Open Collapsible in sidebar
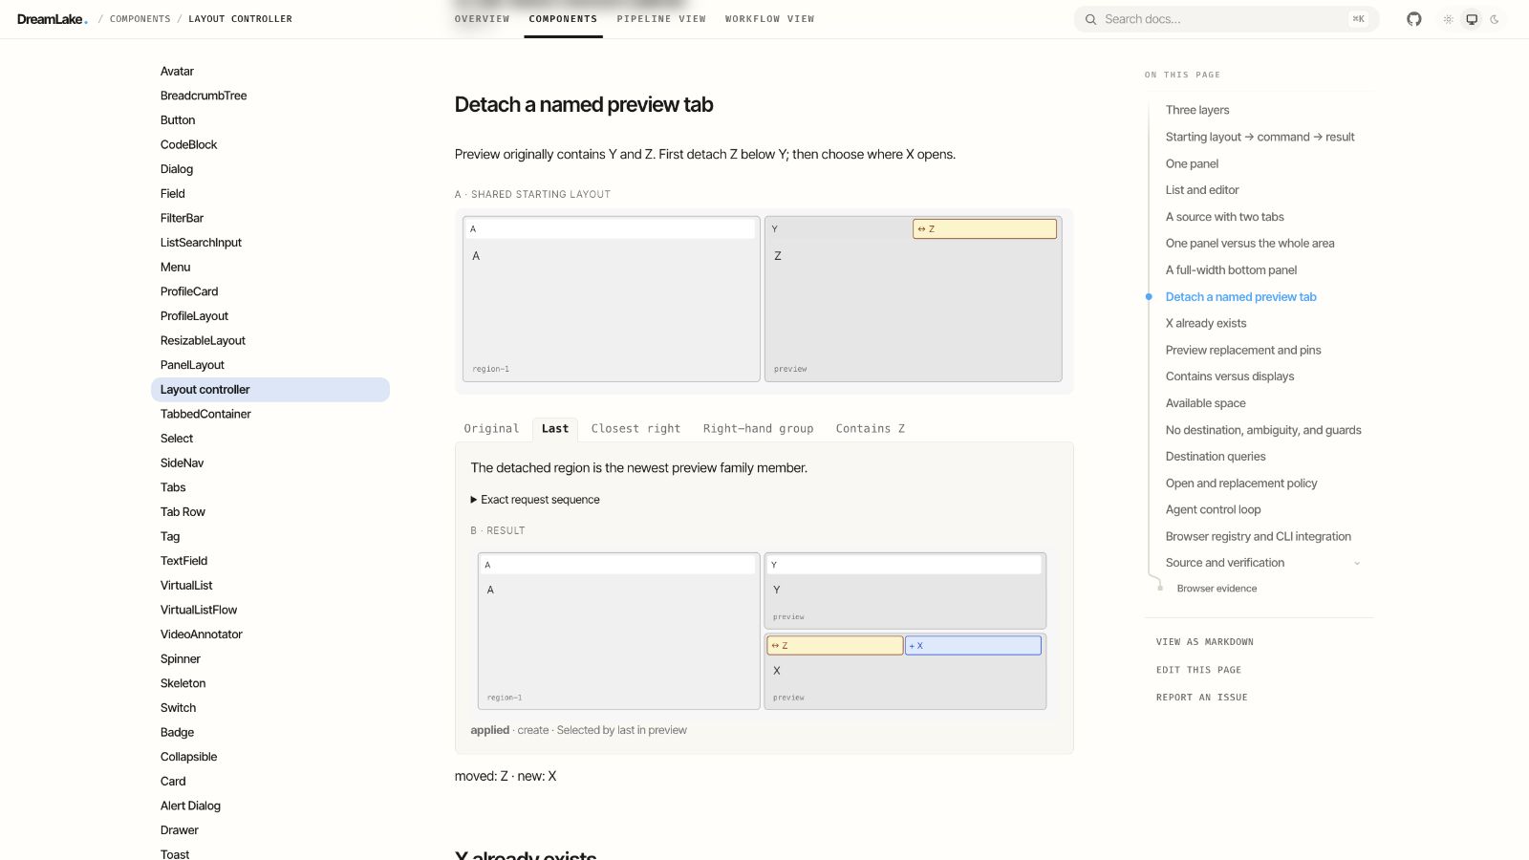This screenshot has width=1529, height=860. click(188, 757)
